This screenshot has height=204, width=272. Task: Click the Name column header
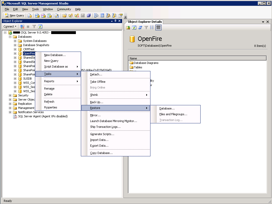[197, 58]
